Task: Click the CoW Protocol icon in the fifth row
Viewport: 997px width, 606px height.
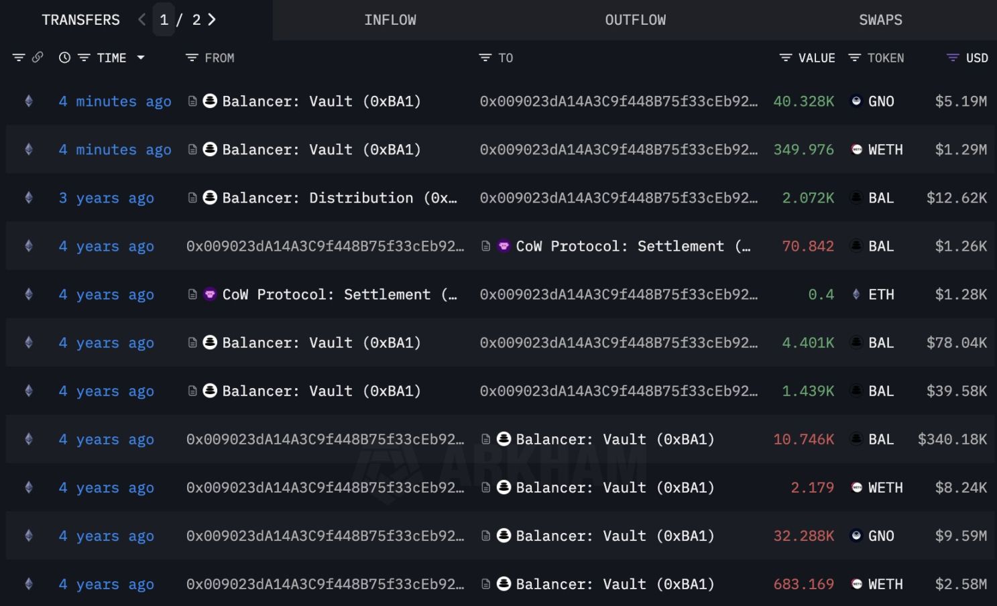Action: pyautogui.click(x=210, y=294)
